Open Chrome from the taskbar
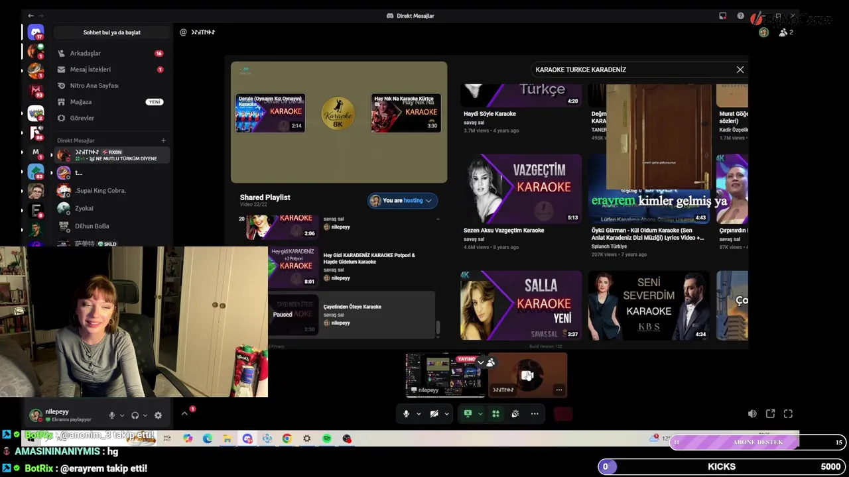The height and width of the screenshot is (477, 849). [x=287, y=439]
